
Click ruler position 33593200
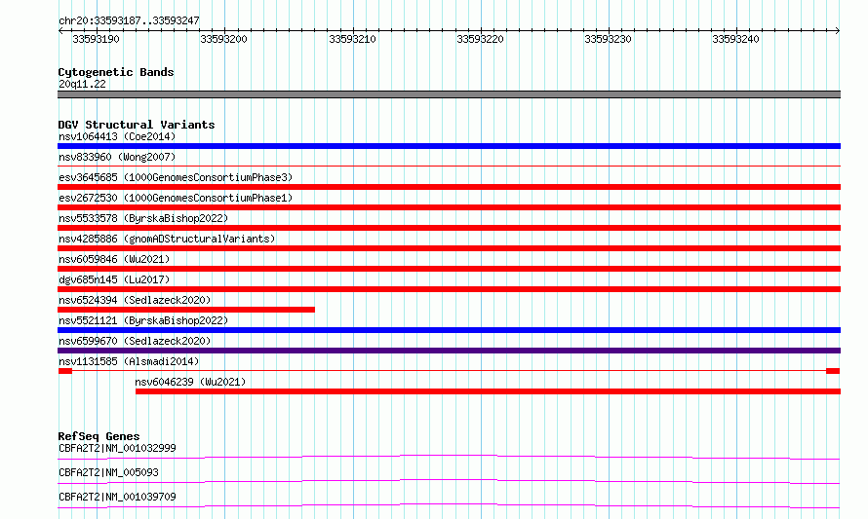(x=223, y=39)
